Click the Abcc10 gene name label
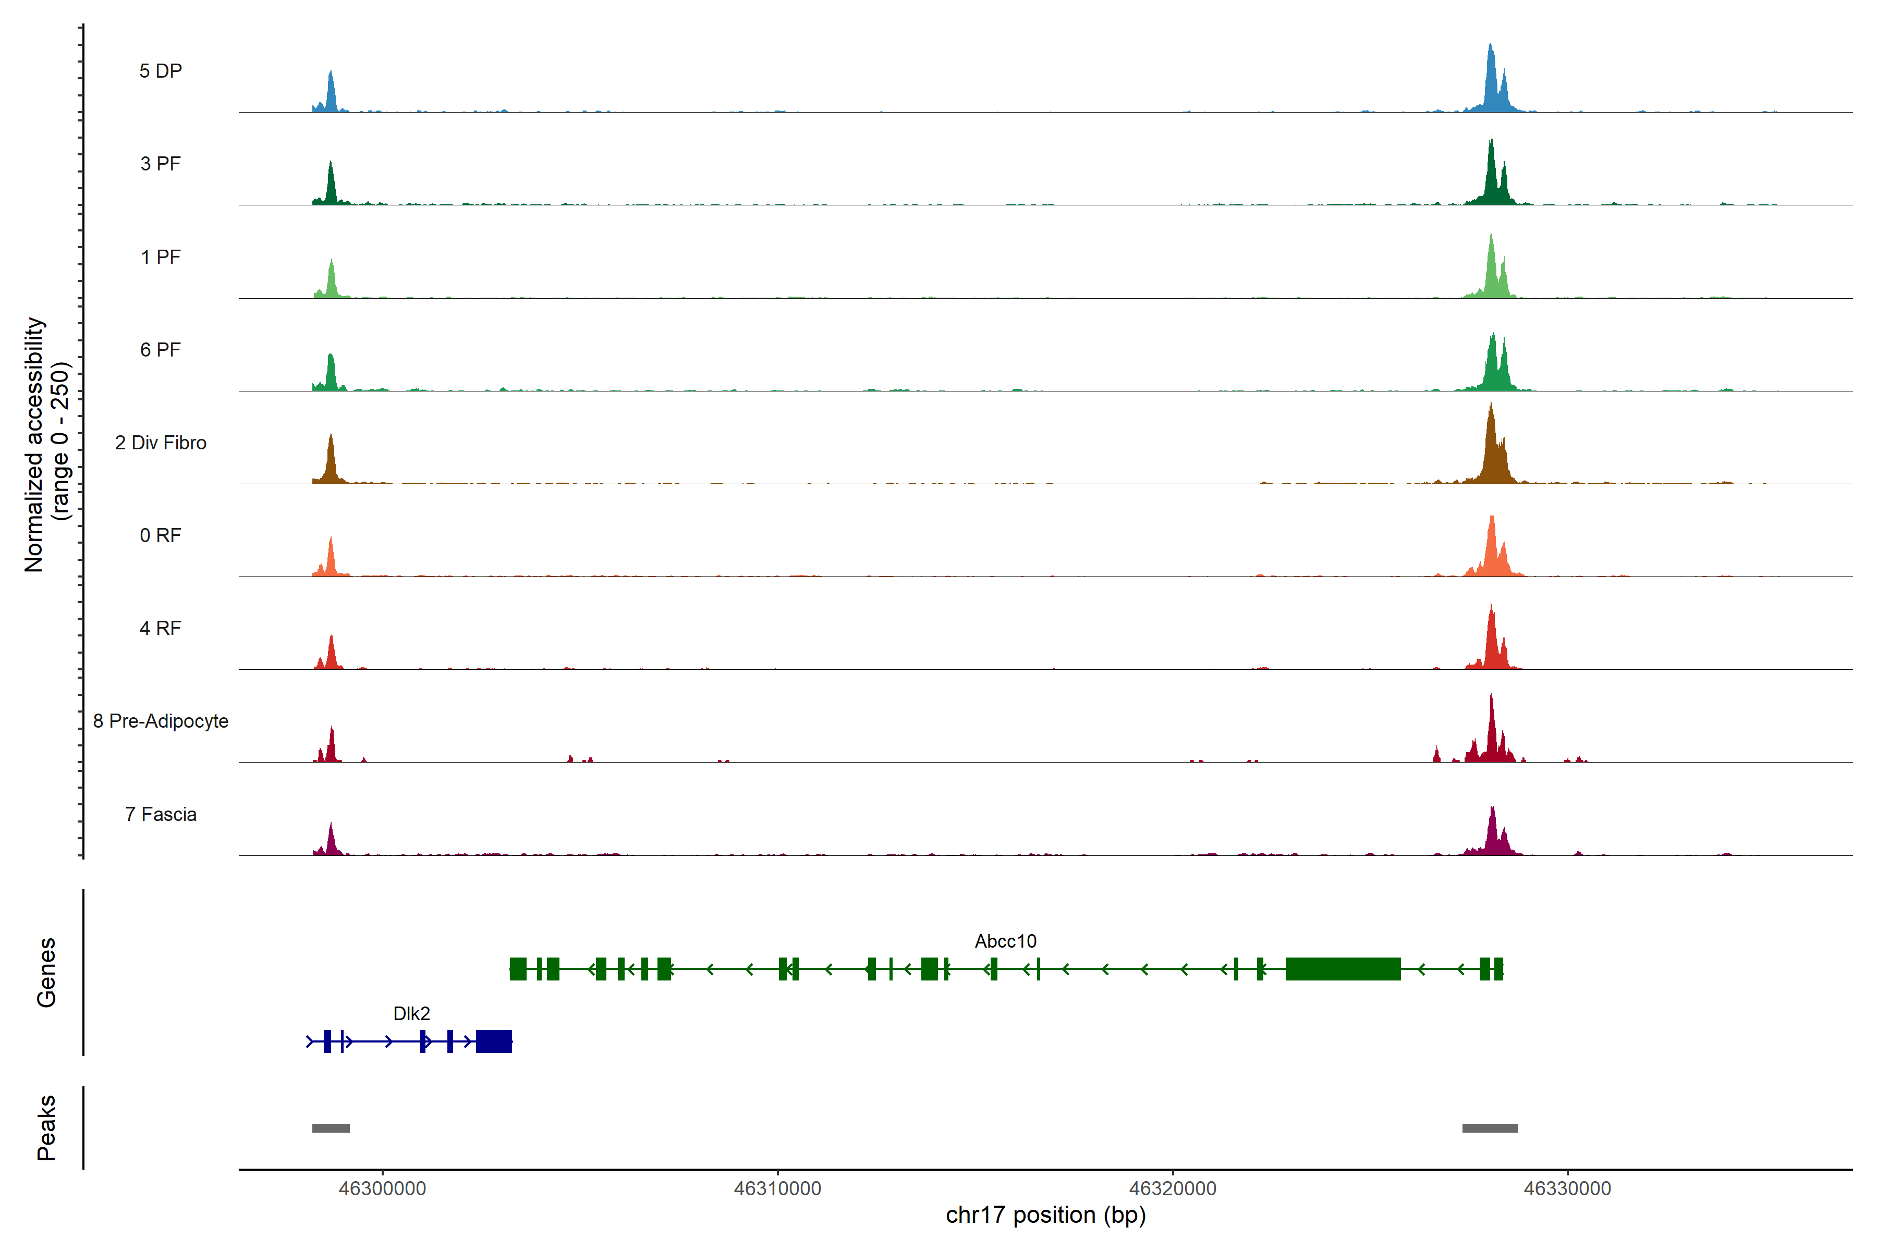The width and height of the screenshot is (1877, 1251). [1005, 941]
